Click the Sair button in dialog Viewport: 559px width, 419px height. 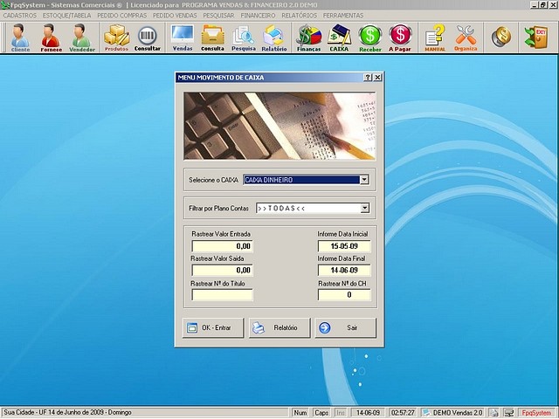coord(346,328)
